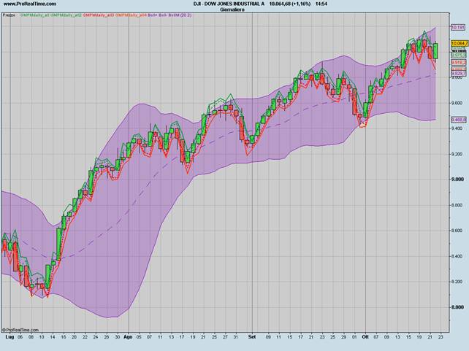Image resolution: width=469 pixels, height=351 pixels.
Task: Click the yellow 10.064,7 current price tag
Action: 459,44
